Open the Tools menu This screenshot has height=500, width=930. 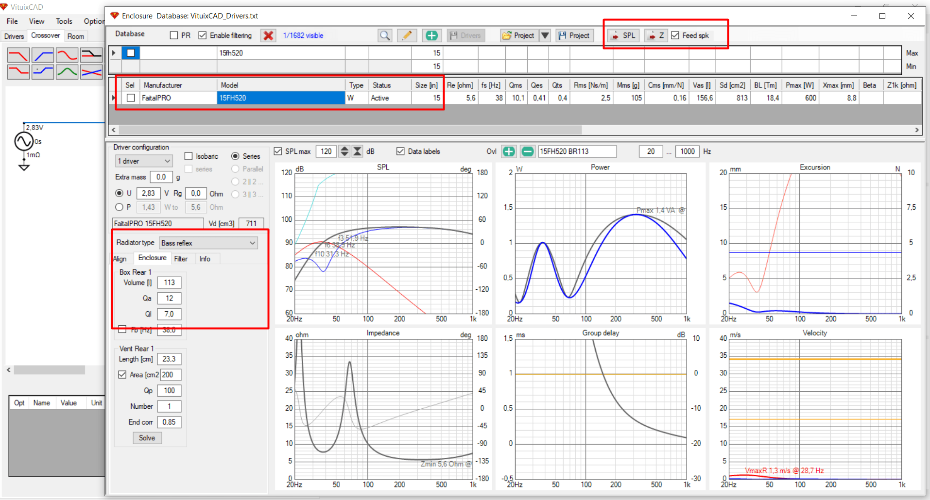point(64,21)
